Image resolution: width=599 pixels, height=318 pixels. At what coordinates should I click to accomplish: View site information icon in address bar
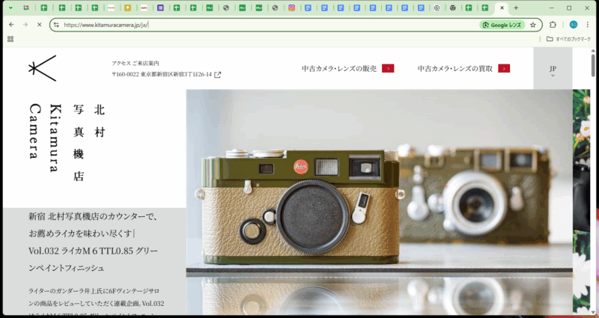[56, 25]
